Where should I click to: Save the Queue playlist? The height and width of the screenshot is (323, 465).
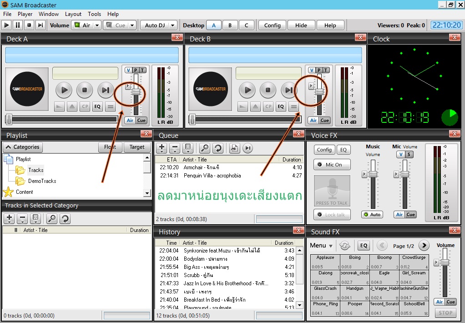(x=188, y=148)
